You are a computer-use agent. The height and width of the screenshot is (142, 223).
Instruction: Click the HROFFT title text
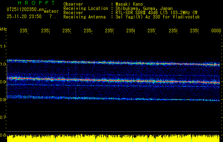coord(31,3)
